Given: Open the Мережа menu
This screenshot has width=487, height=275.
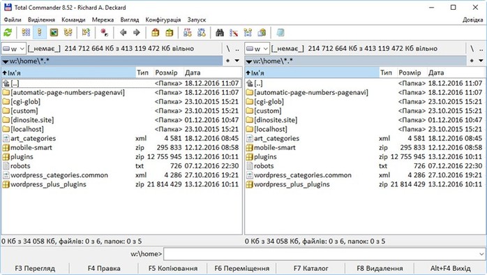Looking at the screenshot, I should [103, 20].
